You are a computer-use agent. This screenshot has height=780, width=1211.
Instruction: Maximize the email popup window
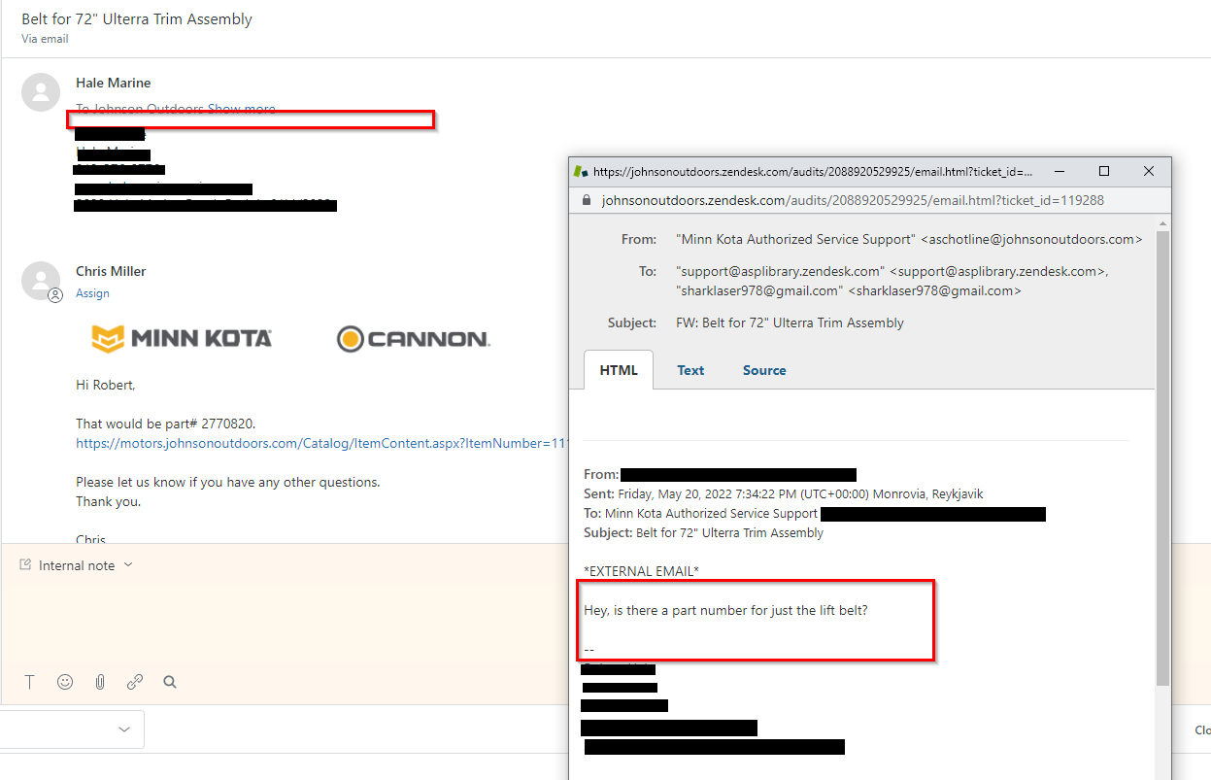click(1104, 171)
